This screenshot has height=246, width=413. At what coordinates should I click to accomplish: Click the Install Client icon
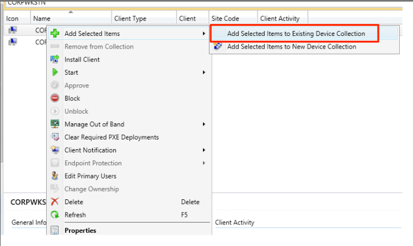[x=55, y=59]
